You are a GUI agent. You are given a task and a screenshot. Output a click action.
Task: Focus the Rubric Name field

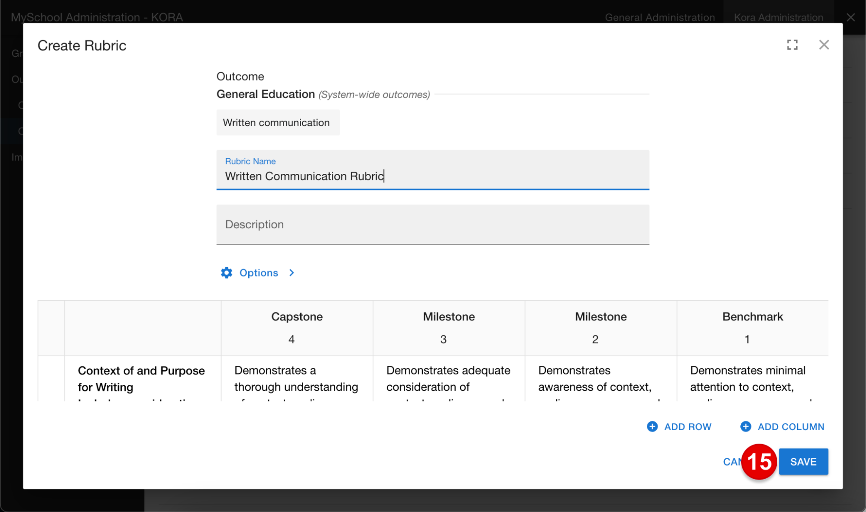pos(433,170)
